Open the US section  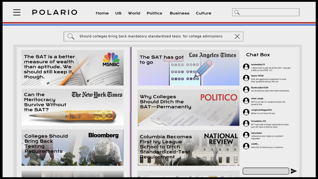click(118, 13)
